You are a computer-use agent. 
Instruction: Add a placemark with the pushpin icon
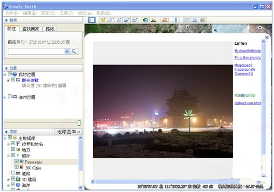pyautogui.click(x=103, y=20)
